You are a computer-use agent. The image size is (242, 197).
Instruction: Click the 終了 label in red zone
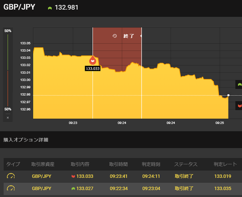pos(129,36)
